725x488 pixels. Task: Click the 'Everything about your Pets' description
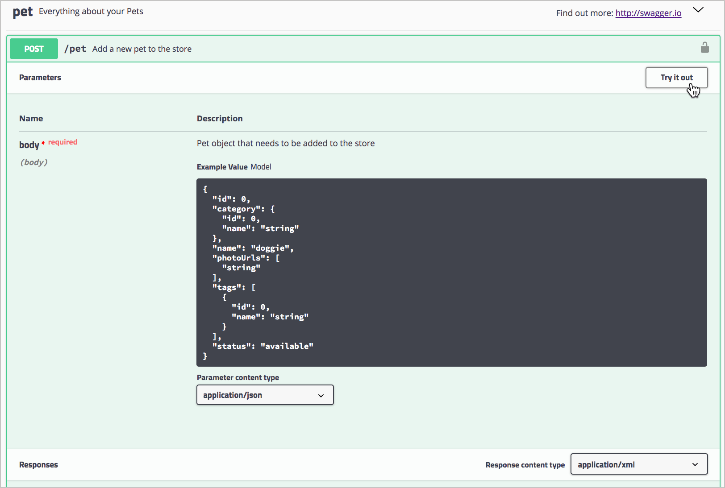pyautogui.click(x=91, y=12)
